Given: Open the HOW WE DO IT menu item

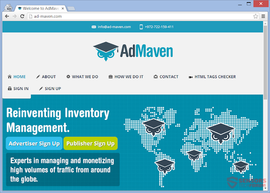Looking at the screenshot, I should (129, 77).
